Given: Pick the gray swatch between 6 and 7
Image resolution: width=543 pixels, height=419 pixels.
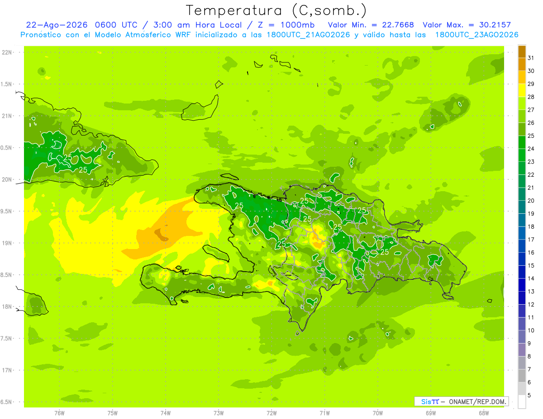Looking at the screenshot, I should pos(522,376).
